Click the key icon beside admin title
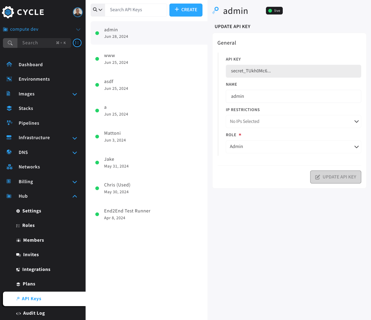Image resolution: width=371 pixels, height=320 pixels. [x=216, y=11]
